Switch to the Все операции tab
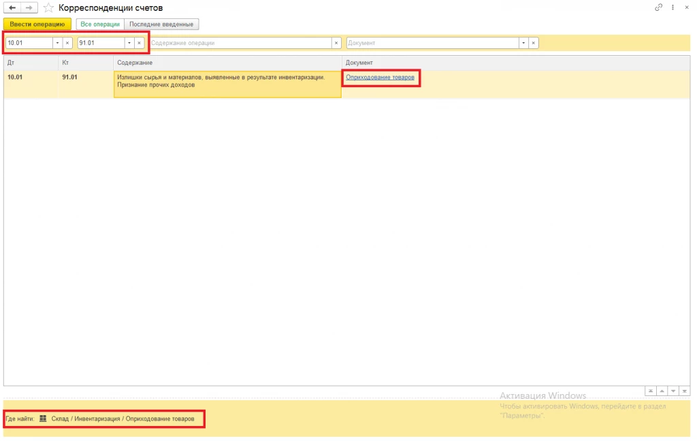The height and width of the screenshot is (441, 697). [100, 24]
